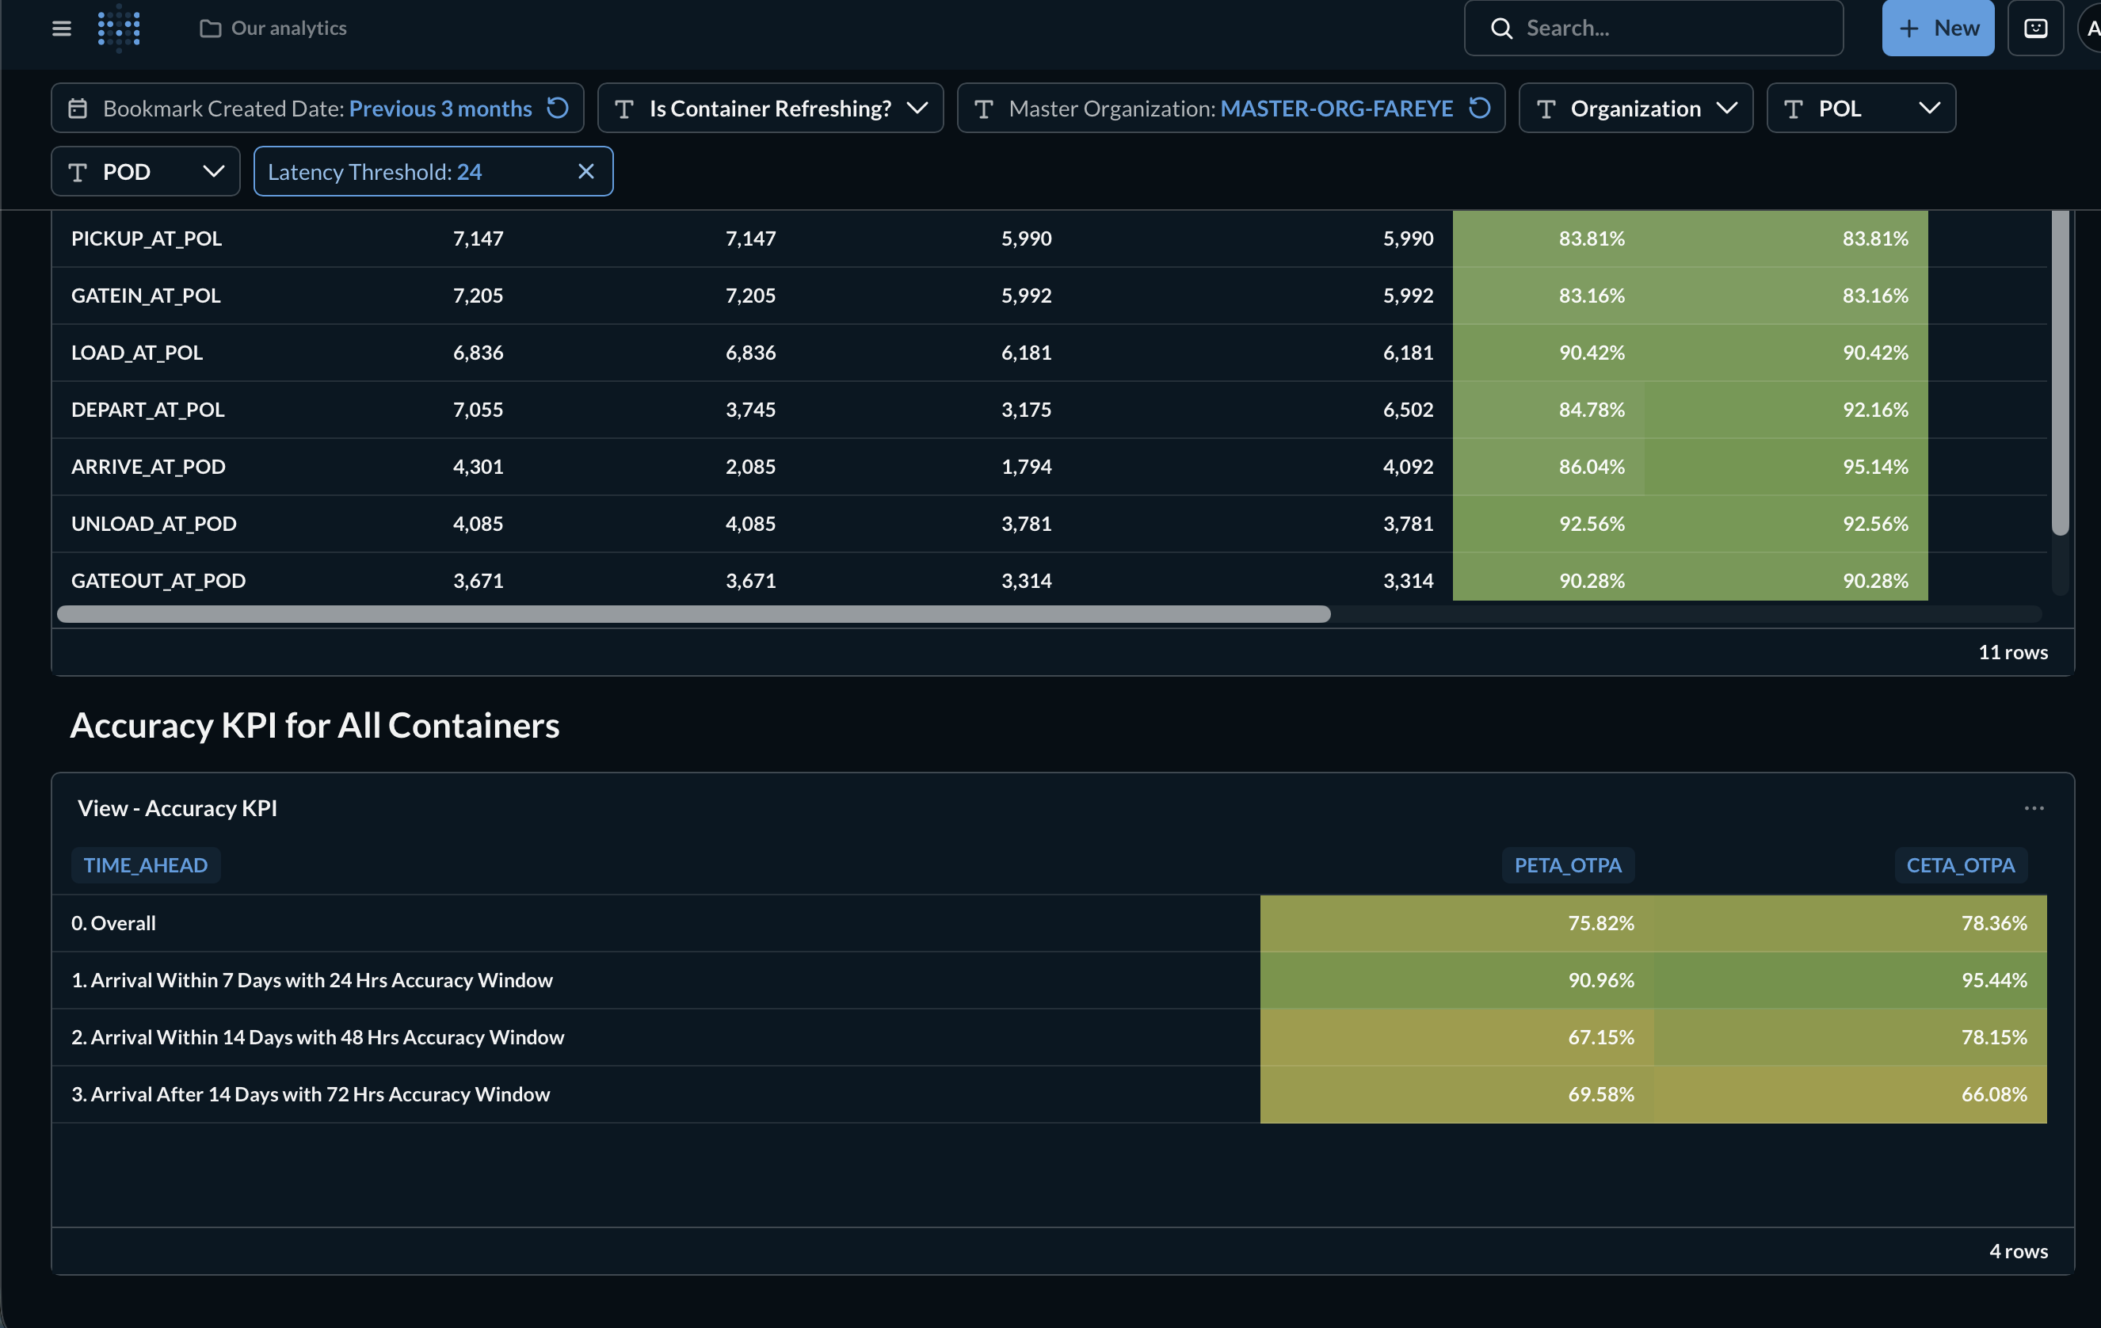Open the View - Accuracy KPI card menu
Image resolution: width=2101 pixels, height=1328 pixels.
point(2034,808)
